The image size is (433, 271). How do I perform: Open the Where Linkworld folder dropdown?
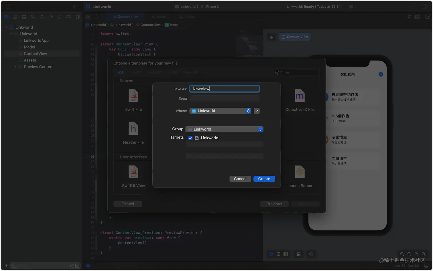(x=220, y=111)
